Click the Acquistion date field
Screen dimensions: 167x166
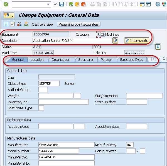click(x=137, y=126)
